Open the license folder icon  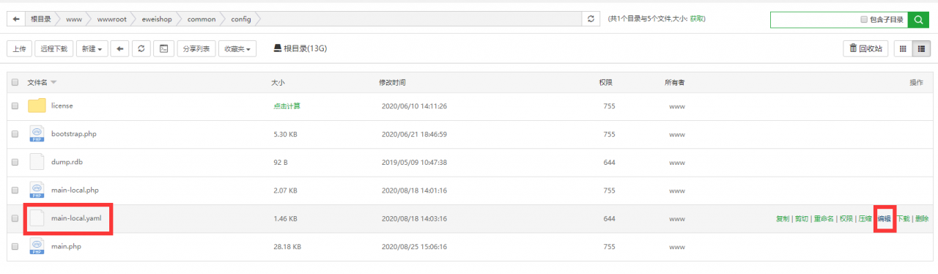[x=37, y=105]
